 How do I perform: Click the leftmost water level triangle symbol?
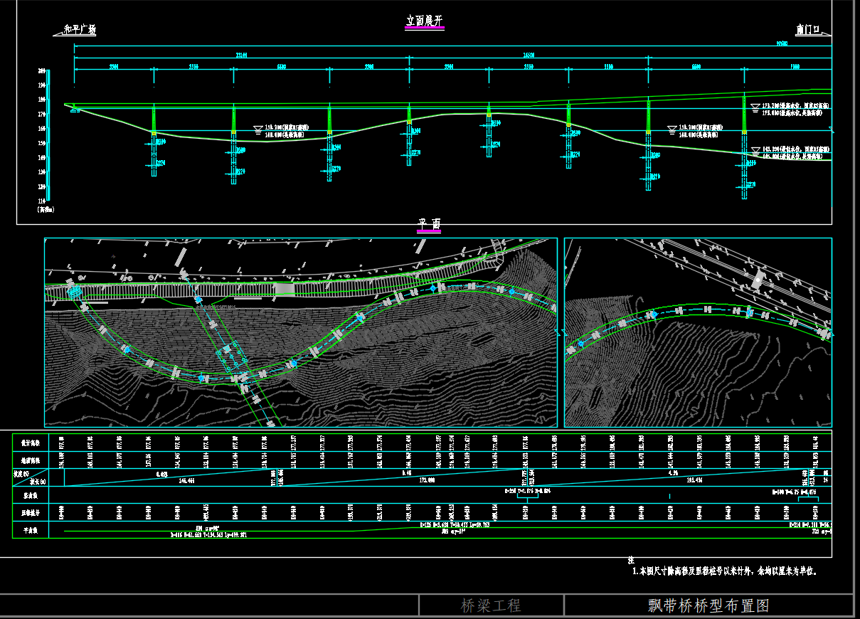258,129
